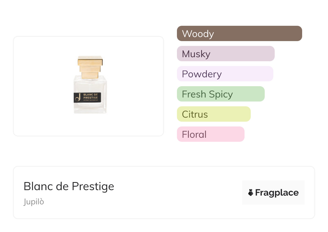
Task: Click the Fragplace perfume bottle logo icon
Action: click(x=251, y=193)
